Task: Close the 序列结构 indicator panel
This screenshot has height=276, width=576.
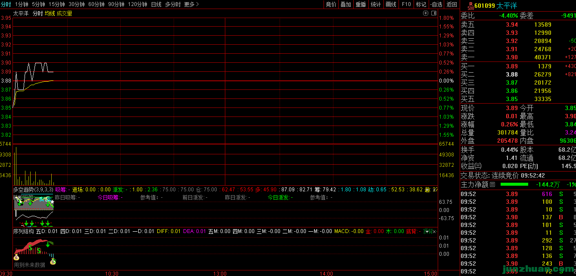Action: [x=434, y=231]
